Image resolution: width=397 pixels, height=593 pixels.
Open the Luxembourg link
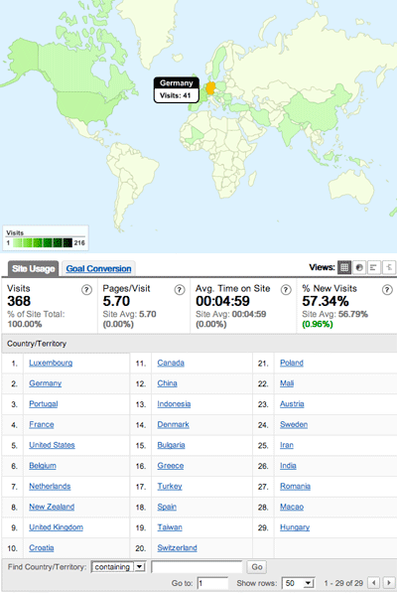pyautogui.click(x=51, y=363)
